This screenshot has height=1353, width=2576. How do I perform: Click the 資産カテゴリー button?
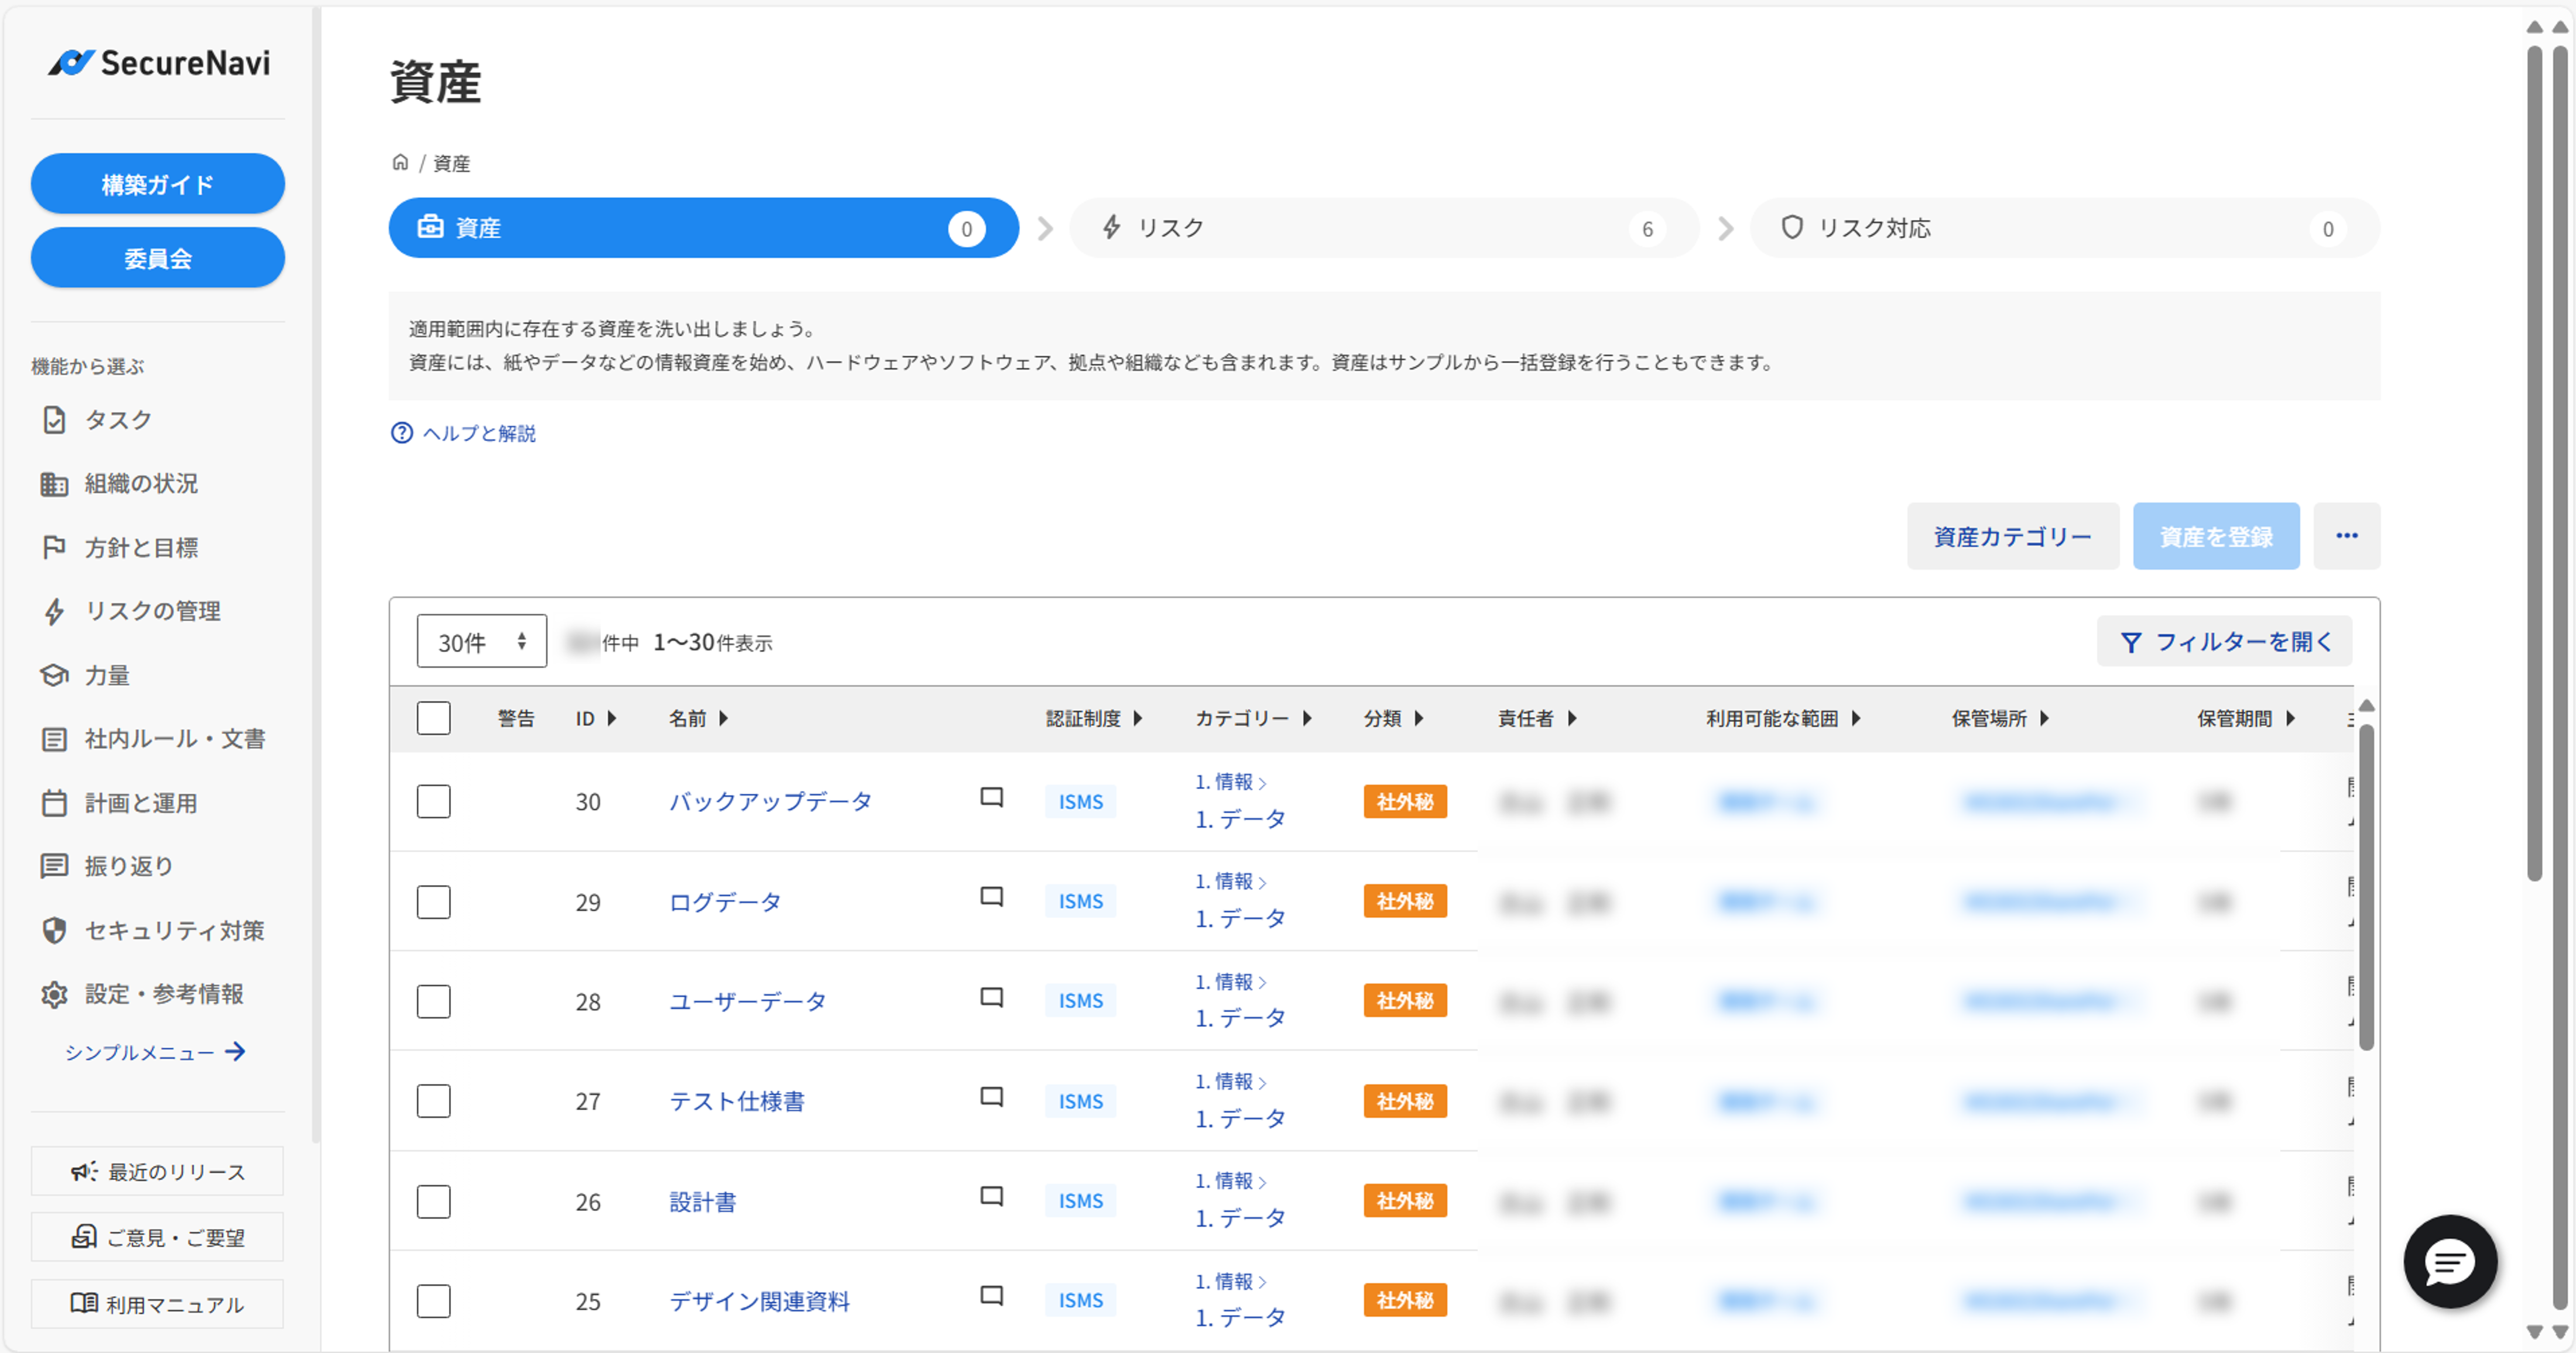pyautogui.click(x=2012, y=536)
